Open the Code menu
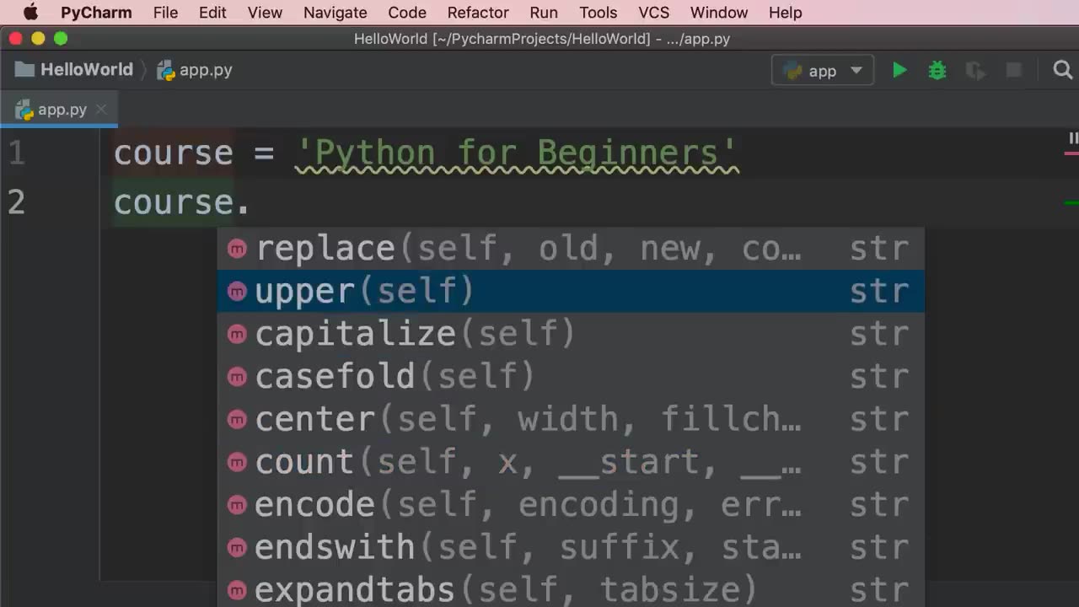Screen dimensions: 1079x607 [407, 13]
